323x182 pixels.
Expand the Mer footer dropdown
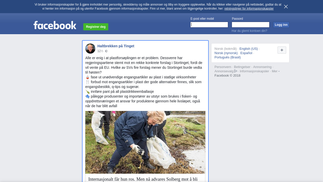pyautogui.click(x=276, y=71)
